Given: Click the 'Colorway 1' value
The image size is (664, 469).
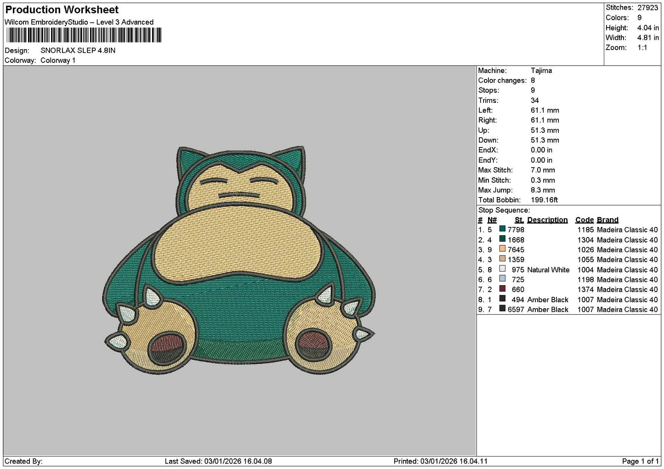Looking at the screenshot, I should tap(58, 60).
